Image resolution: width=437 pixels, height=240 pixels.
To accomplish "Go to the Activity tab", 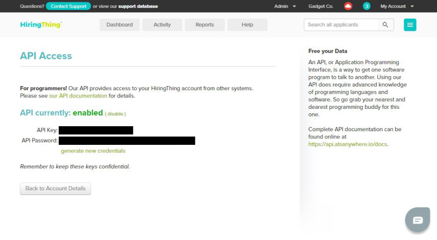I will click(x=162, y=25).
